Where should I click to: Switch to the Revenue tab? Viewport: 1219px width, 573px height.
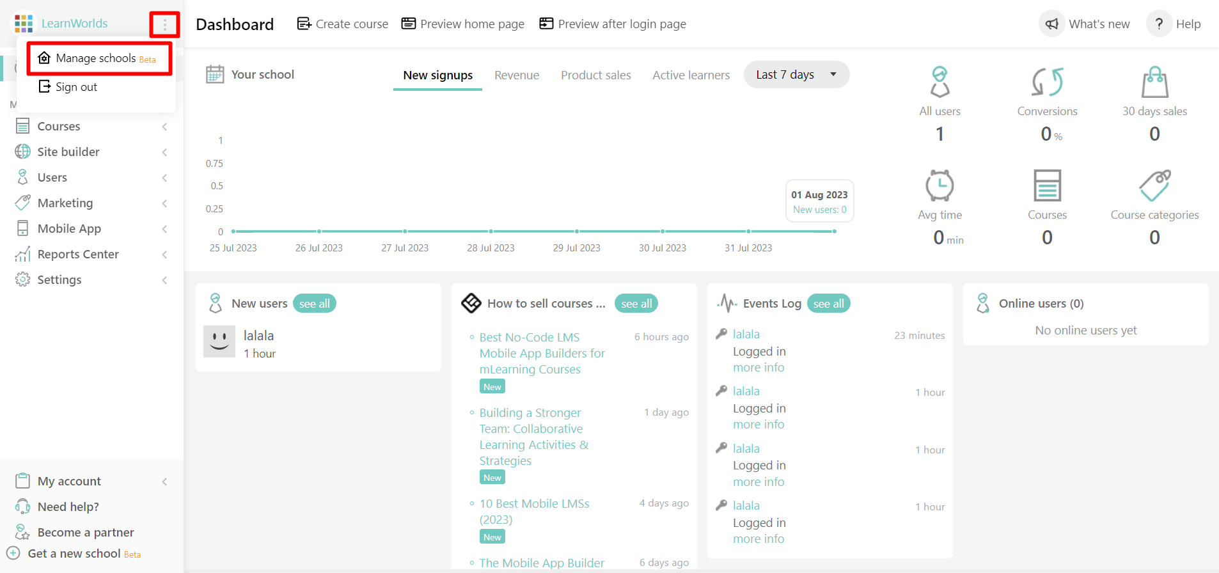516,75
